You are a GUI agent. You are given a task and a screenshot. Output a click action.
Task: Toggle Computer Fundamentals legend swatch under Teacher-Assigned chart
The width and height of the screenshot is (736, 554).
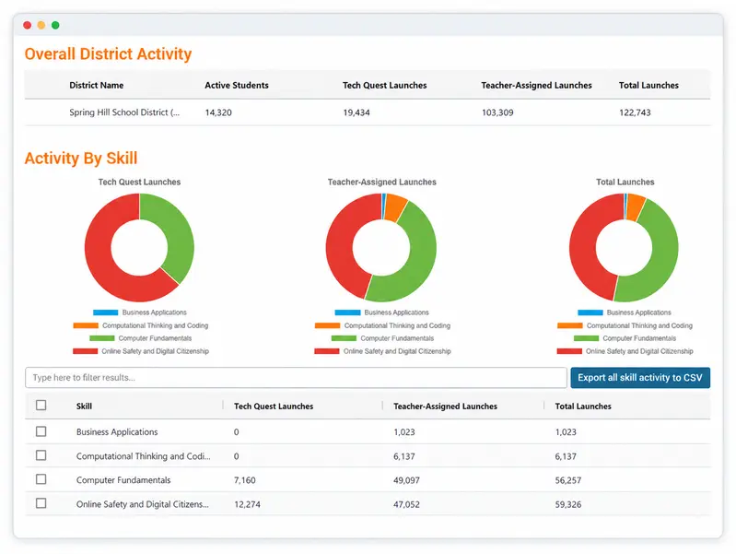coord(345,338)
